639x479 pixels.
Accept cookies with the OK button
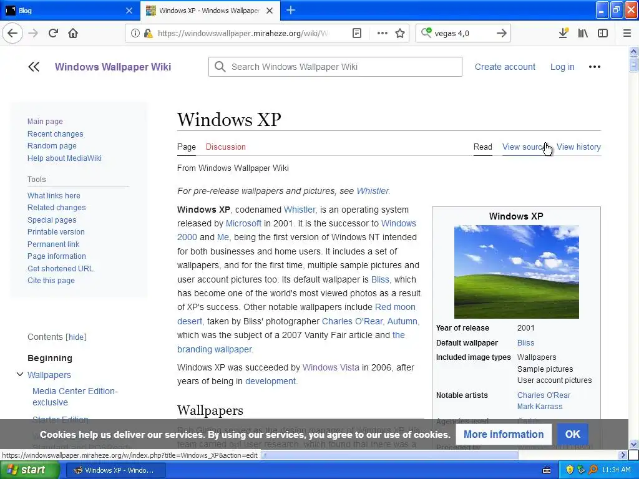pos(572,434)
